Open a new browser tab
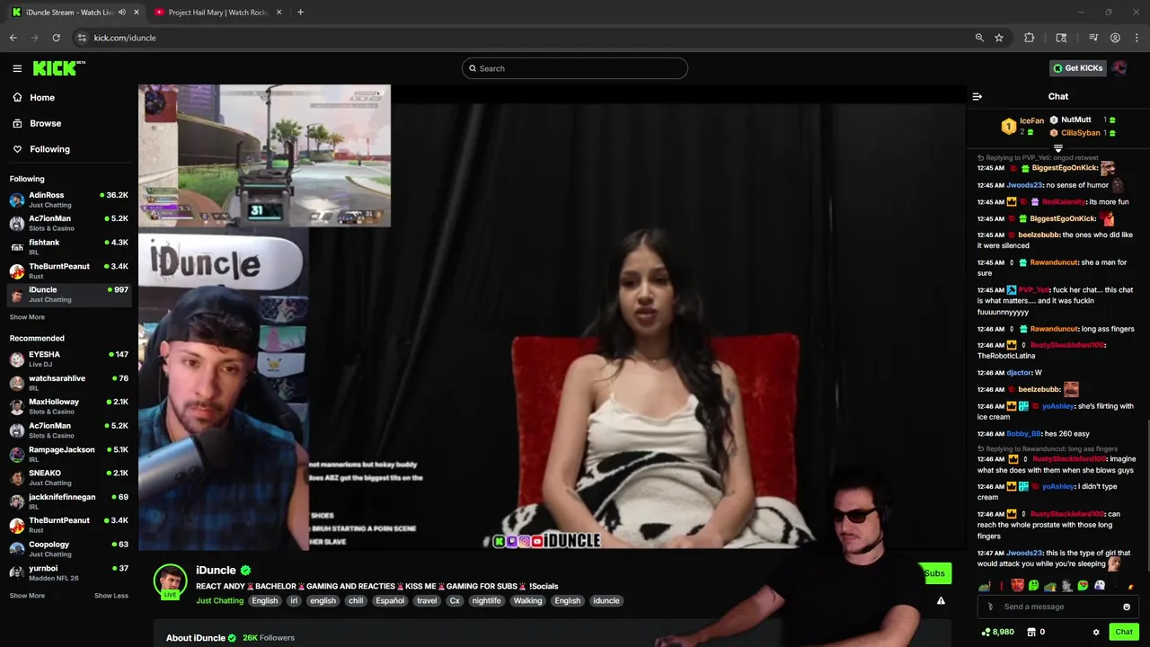1150x647 pixels. pyautogui.click(x=300, y=13)
